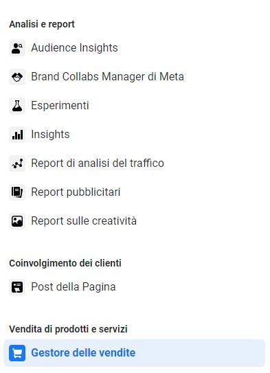Select the handshake icon for Brand Collabs Manager

point(17,77)
